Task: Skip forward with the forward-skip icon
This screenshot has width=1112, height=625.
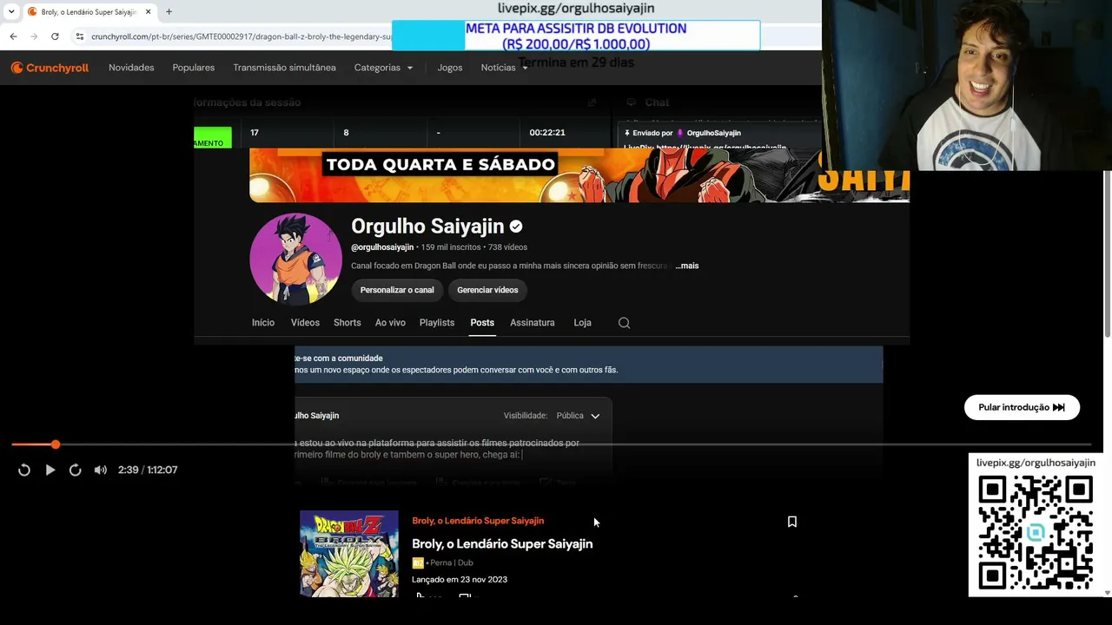Action: [x=76, y=470]
